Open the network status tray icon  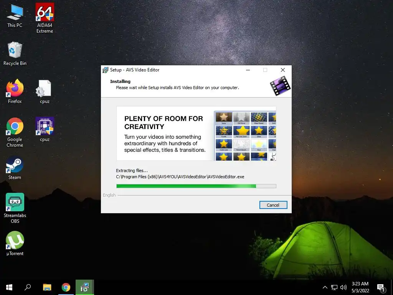coord(334,287)
